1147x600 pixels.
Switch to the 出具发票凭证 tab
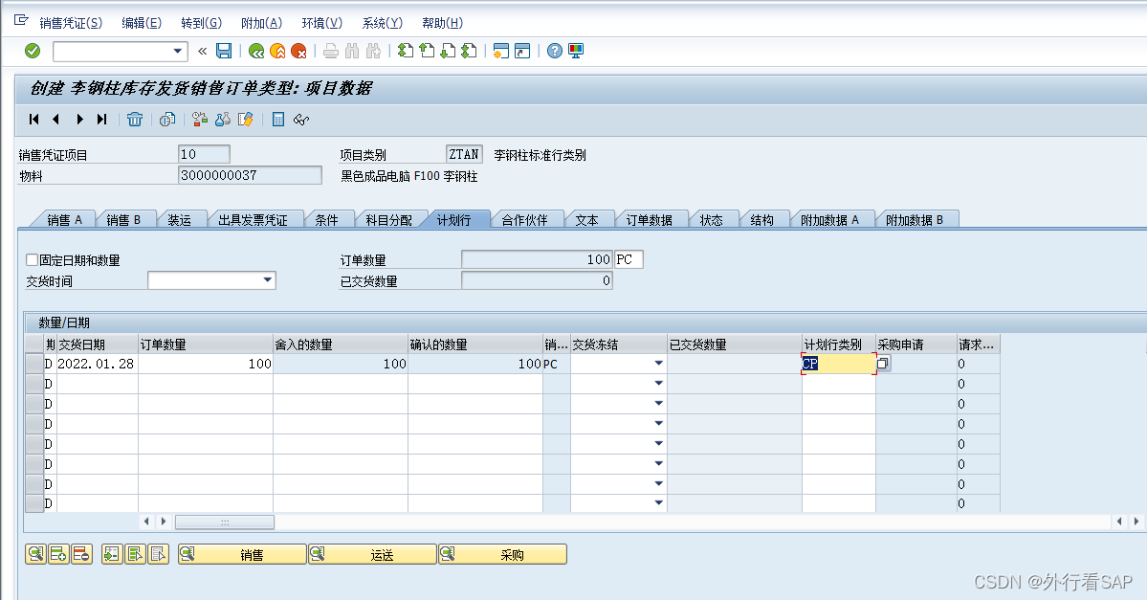254,219
